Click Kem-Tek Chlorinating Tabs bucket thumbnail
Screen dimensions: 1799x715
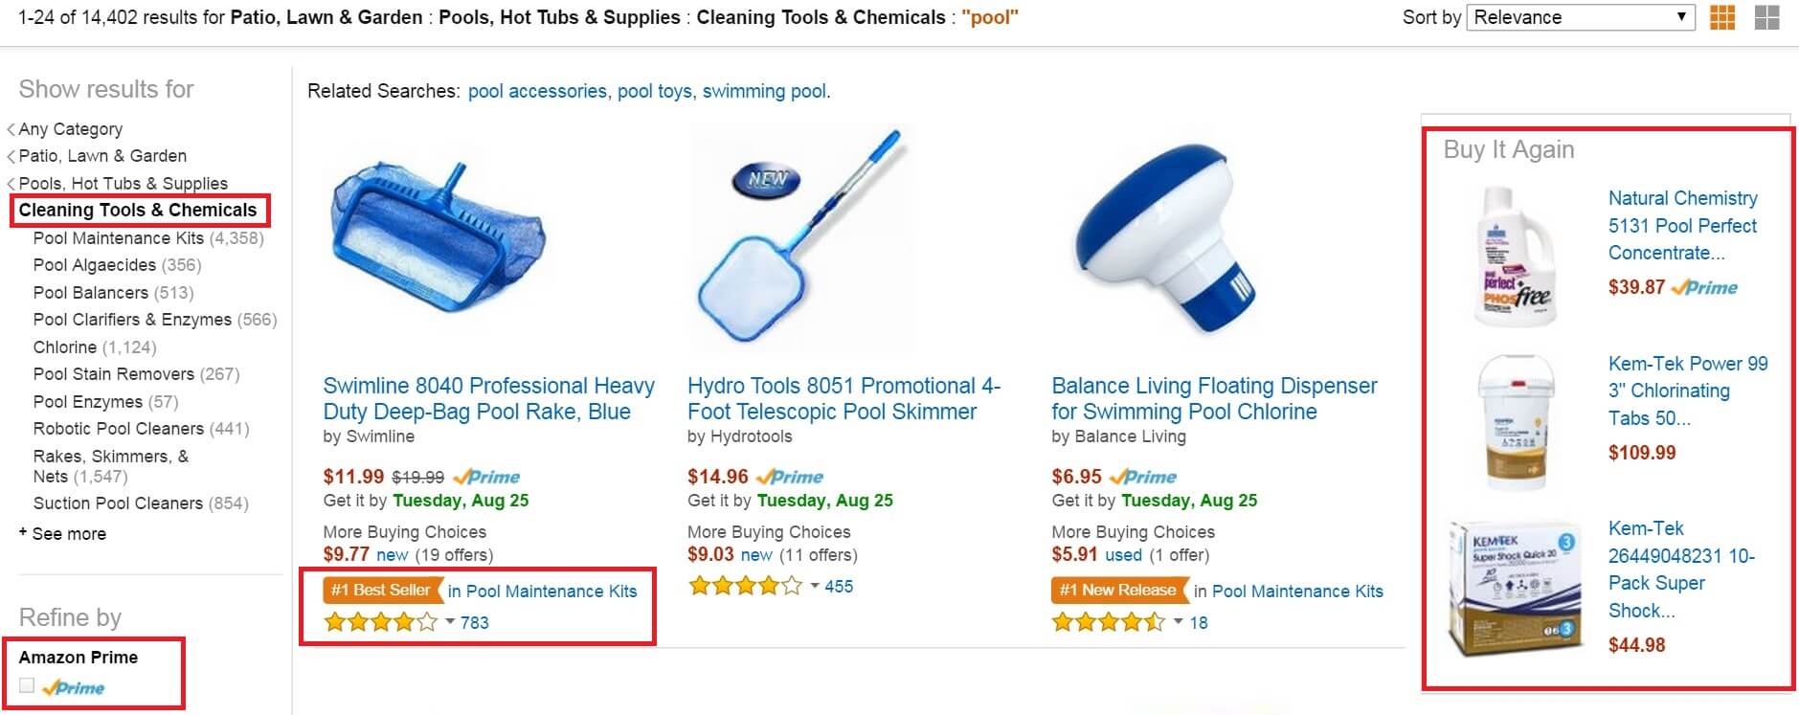pyautogui.click(x=1517, y=422)
